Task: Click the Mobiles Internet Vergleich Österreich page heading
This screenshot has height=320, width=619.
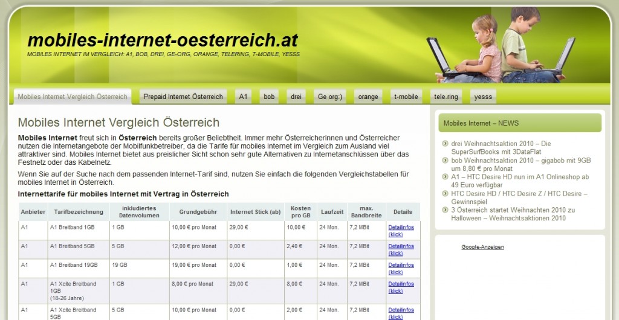Action: 118,122
